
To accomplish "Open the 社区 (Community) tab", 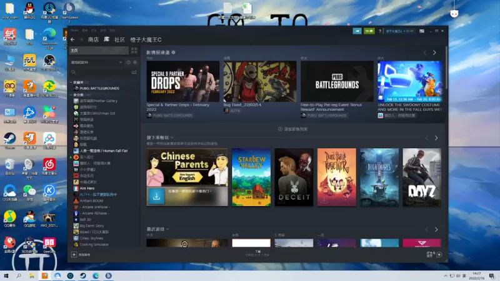I will 119,39.
